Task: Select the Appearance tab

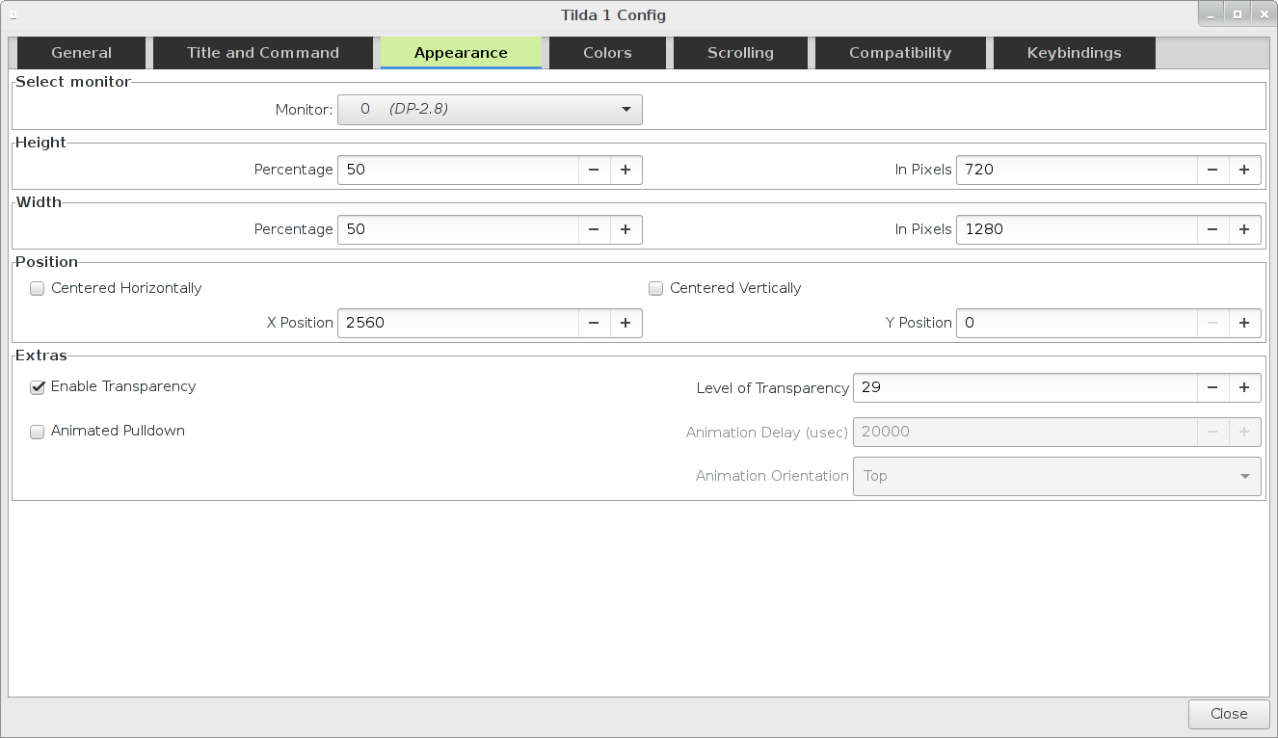Action: tap(461, 53)
